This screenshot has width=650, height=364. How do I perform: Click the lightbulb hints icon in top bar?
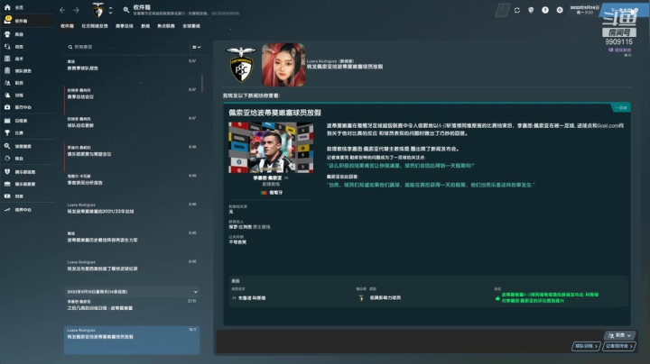(x=531, y=10)
